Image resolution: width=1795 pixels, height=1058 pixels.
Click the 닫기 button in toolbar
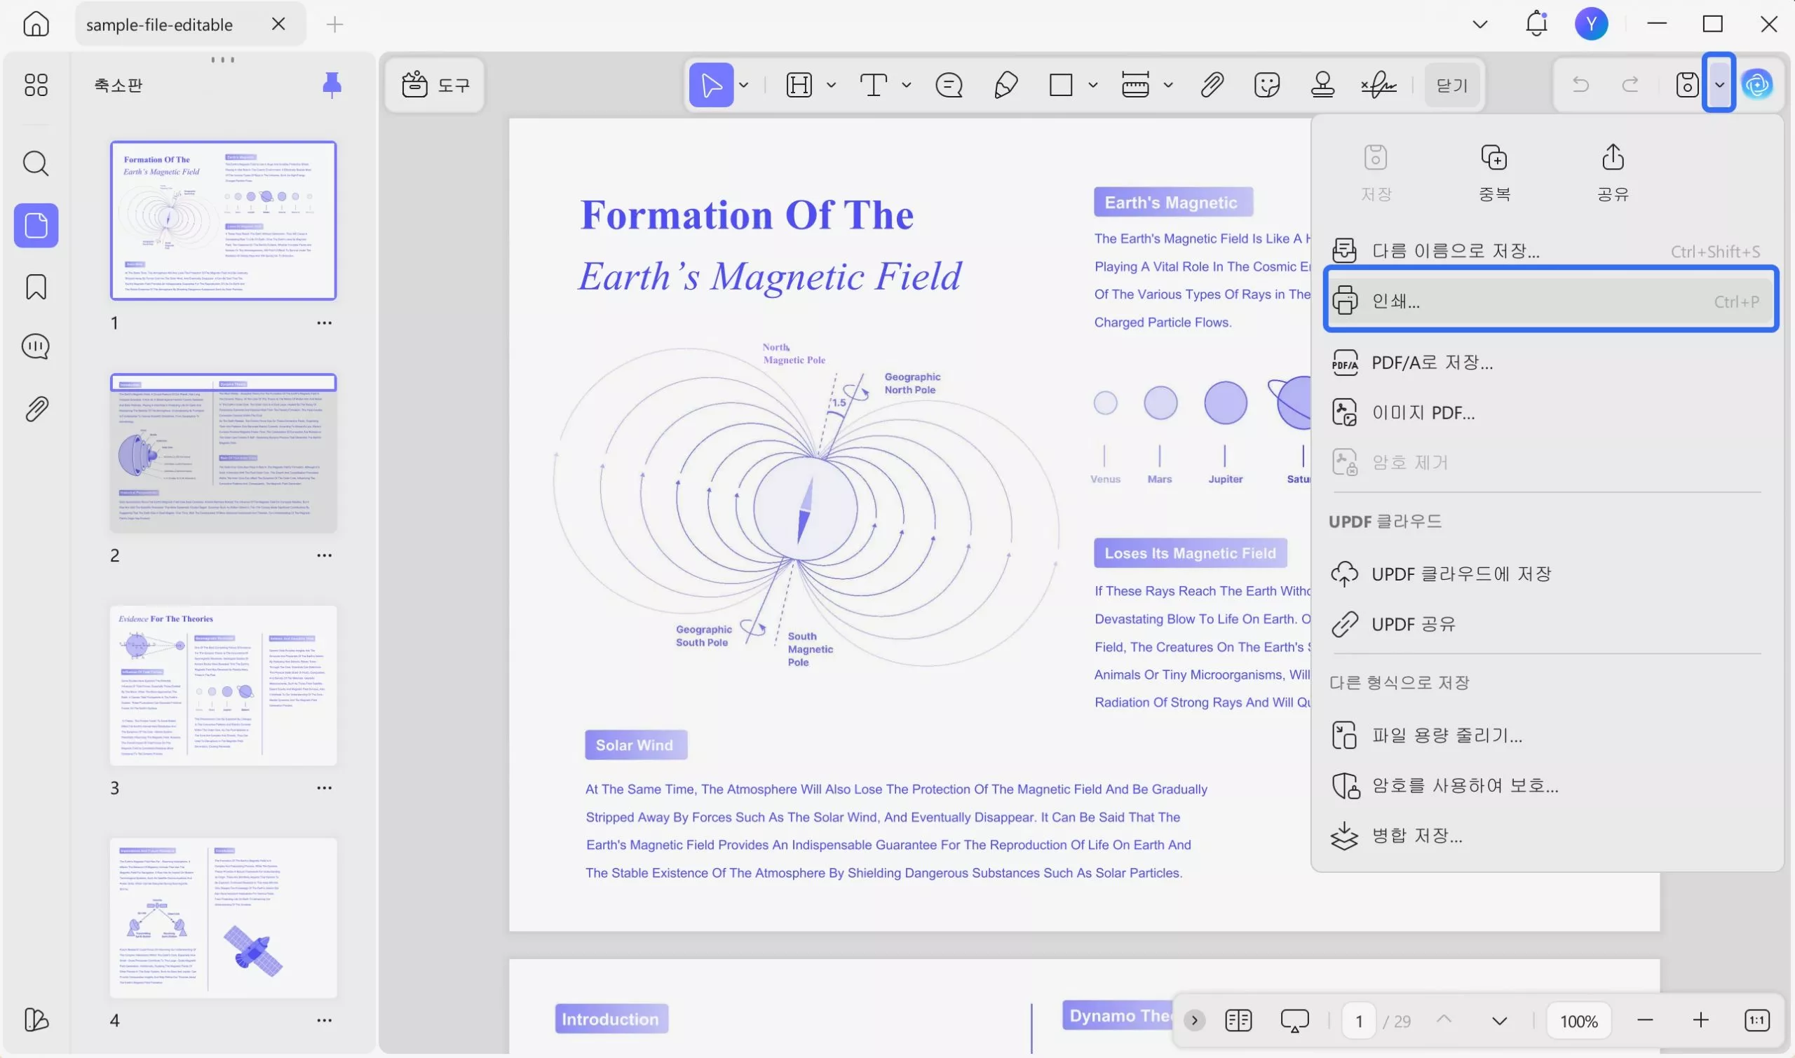click(x=1452, y=85)
